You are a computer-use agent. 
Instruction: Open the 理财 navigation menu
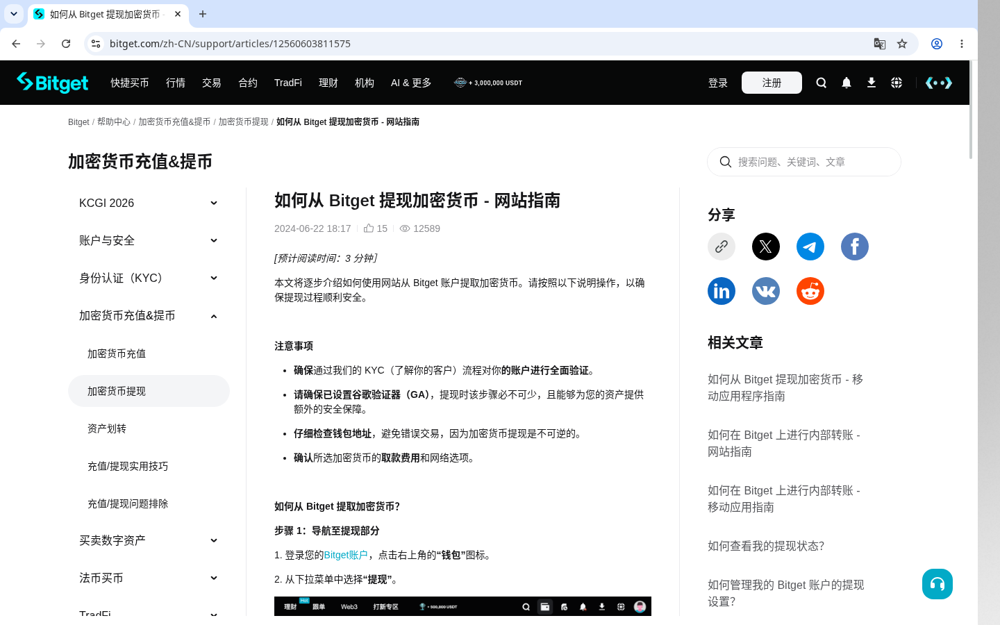click(328, 83)
